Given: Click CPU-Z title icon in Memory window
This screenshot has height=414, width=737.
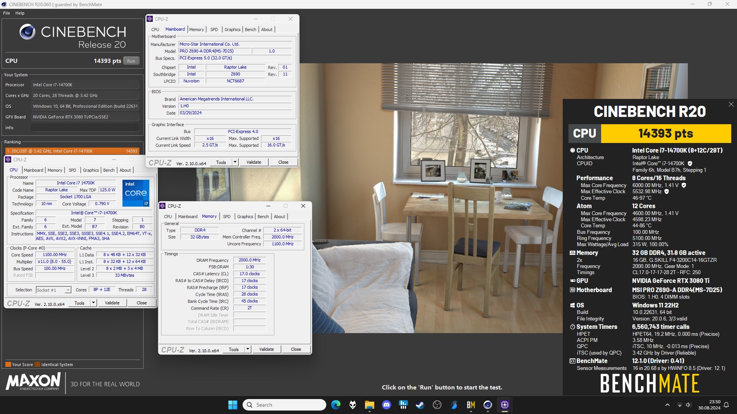Looking at the screenshot, I should click(x=163, y=206).
